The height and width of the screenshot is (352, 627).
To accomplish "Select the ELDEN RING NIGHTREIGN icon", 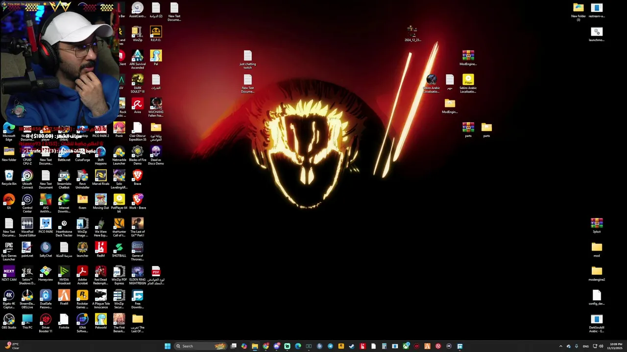I will click(137, 275).
